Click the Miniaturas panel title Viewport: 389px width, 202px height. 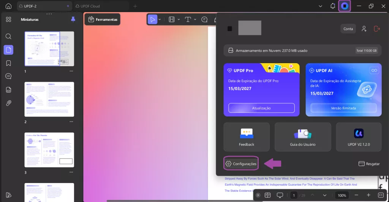(x=30, y=20)
